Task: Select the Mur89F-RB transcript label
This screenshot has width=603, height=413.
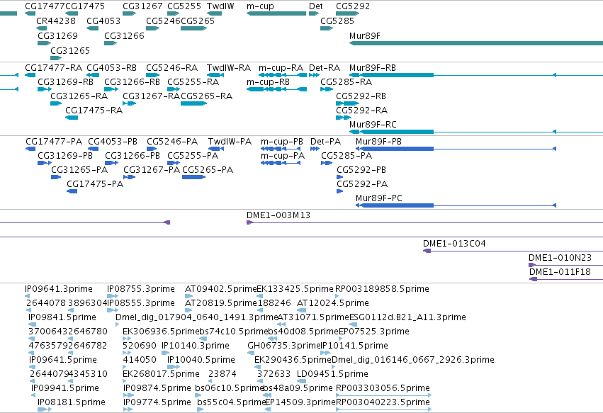Action: click(372, 68)
